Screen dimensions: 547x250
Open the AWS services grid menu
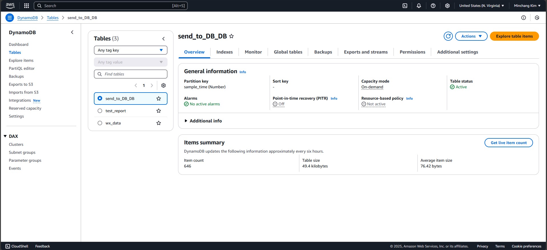(x=27, y=6)
